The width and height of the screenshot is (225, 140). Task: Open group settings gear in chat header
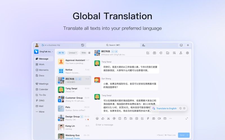(x=187, y=53)
